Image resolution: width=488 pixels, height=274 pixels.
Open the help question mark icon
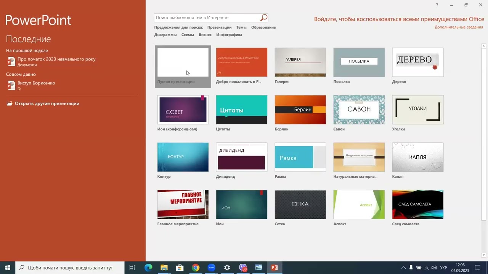click(x=437, y=5)
